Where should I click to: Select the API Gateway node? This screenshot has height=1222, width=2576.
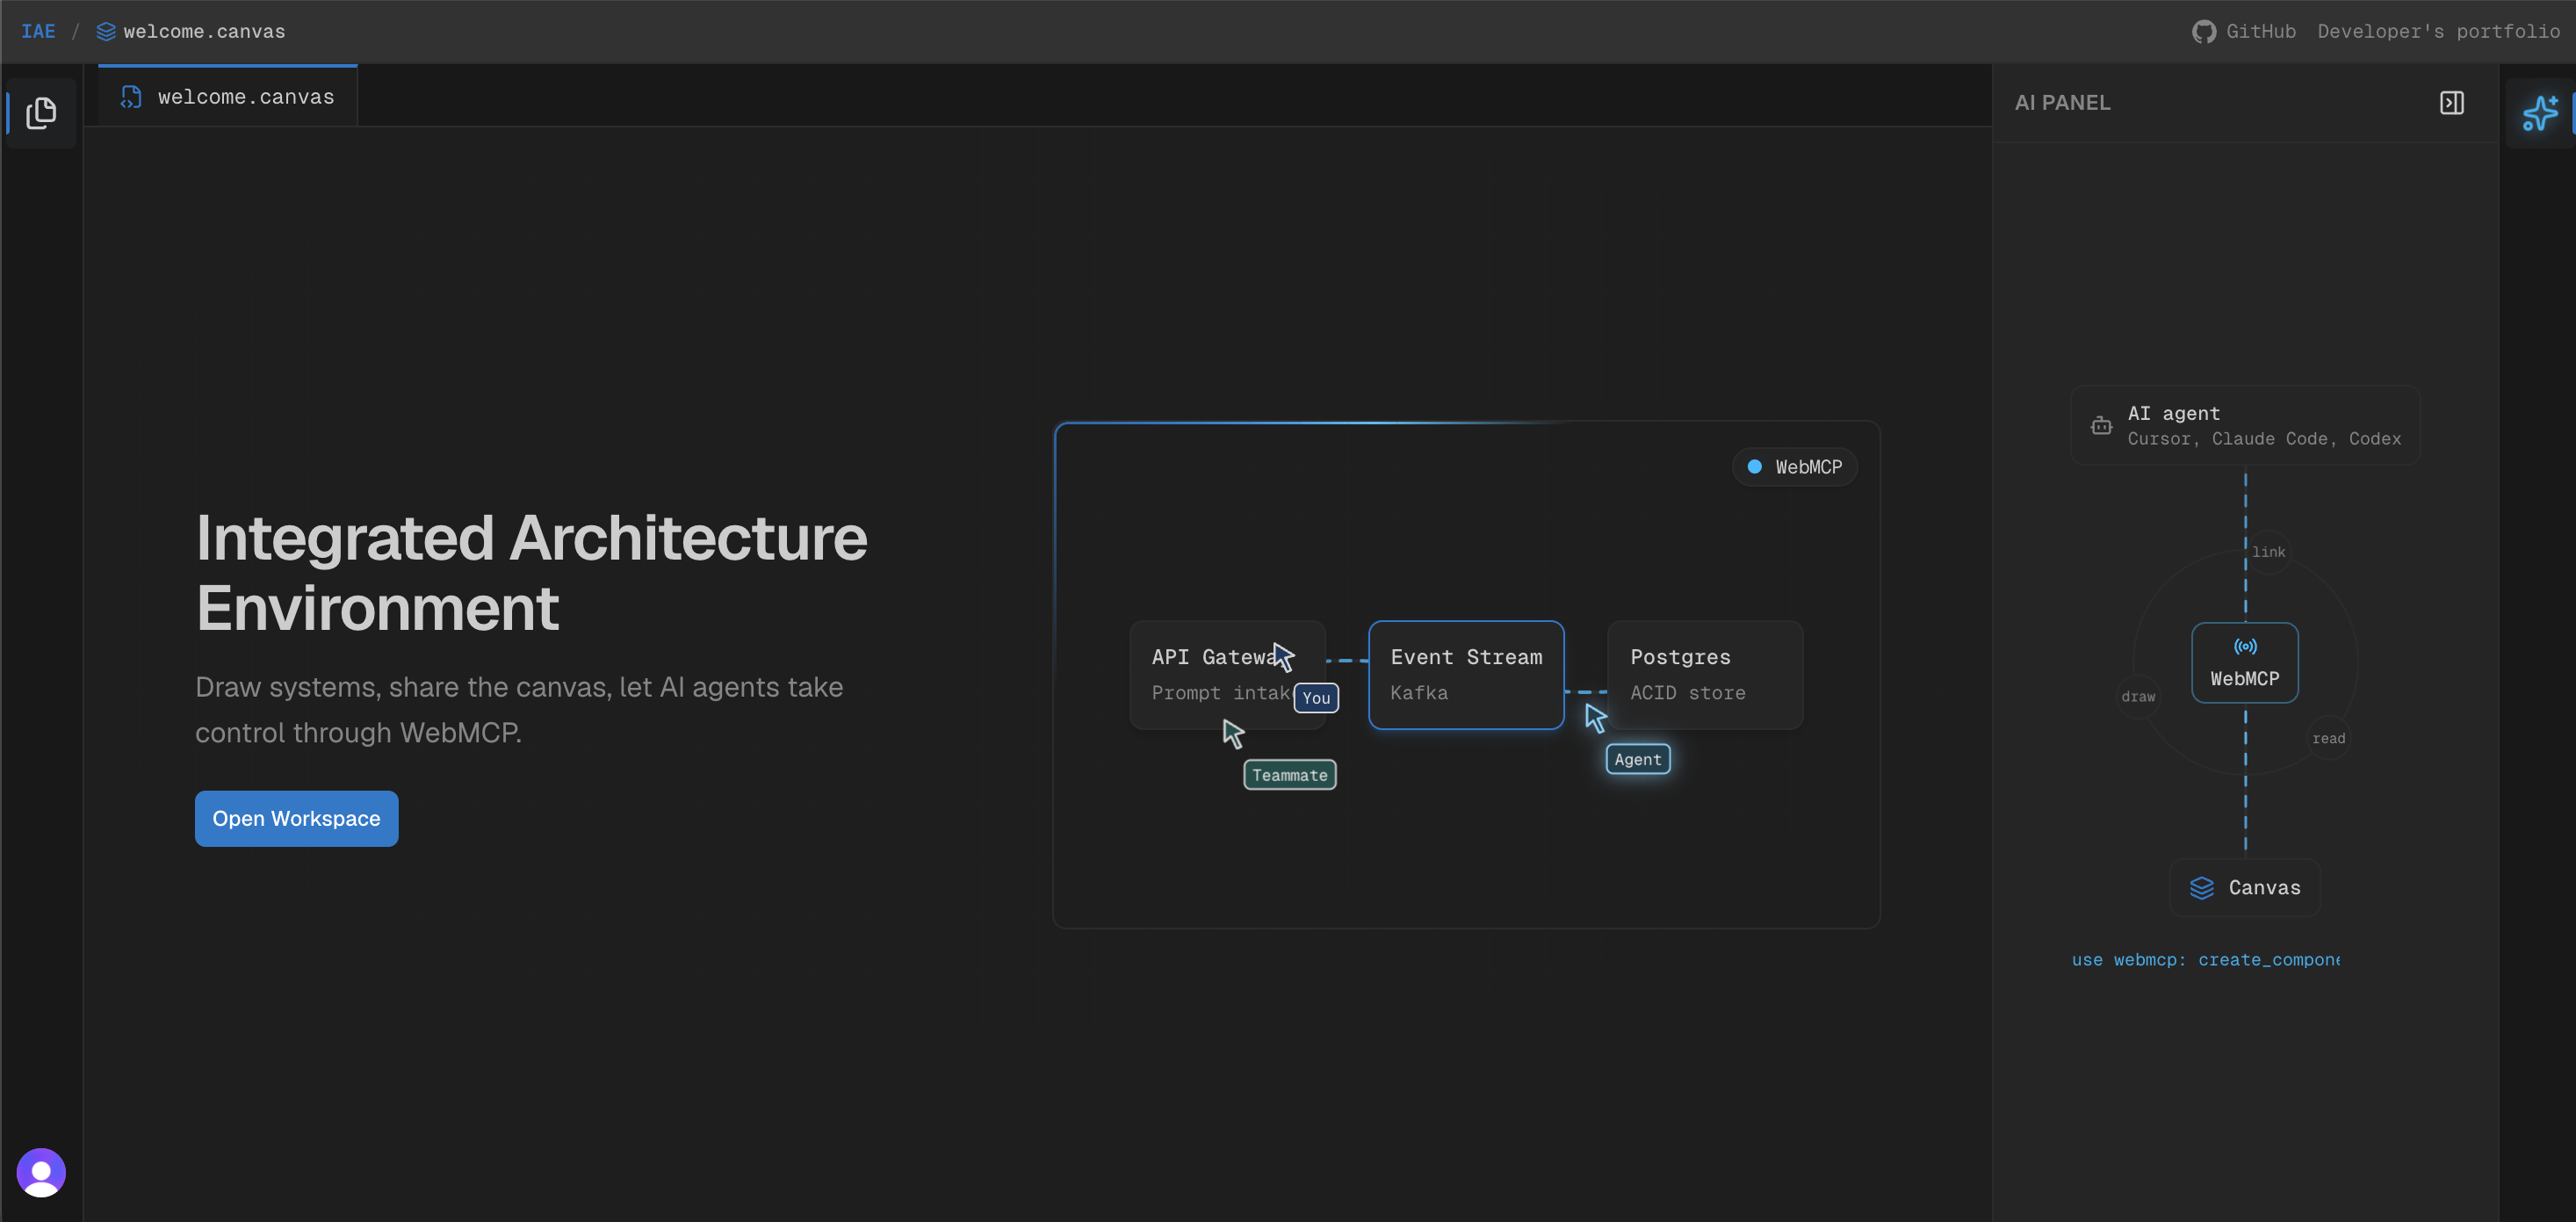tap(1227, 675)
